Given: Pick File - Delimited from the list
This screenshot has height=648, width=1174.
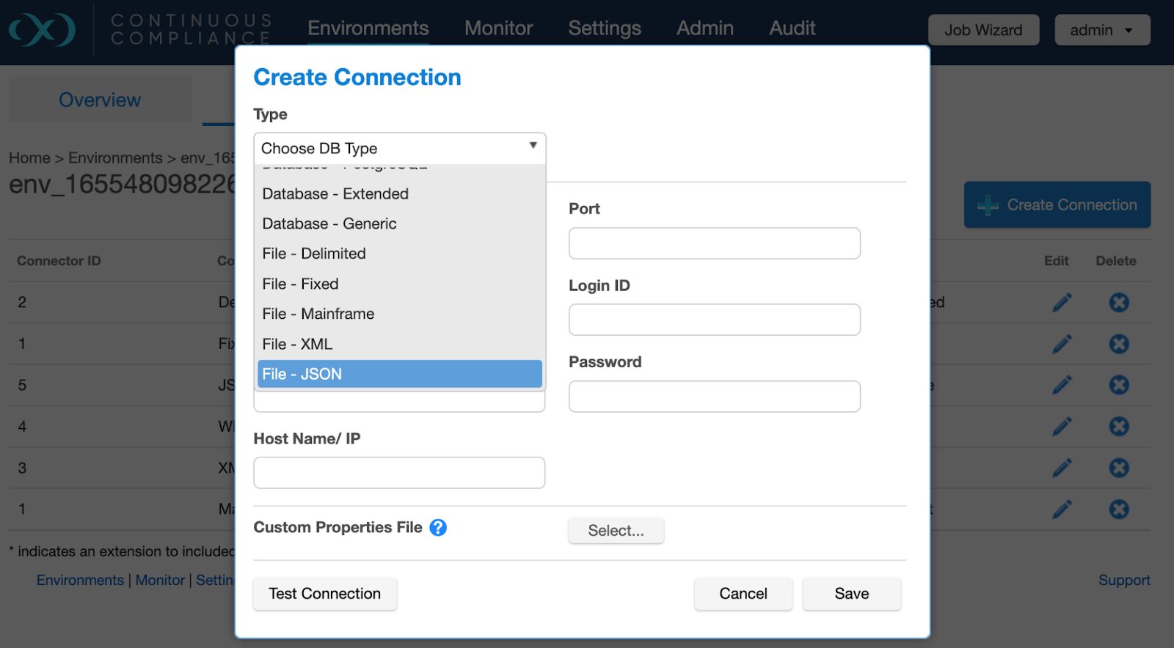Looking at the screenshot, I should click(x=314, y=254).
